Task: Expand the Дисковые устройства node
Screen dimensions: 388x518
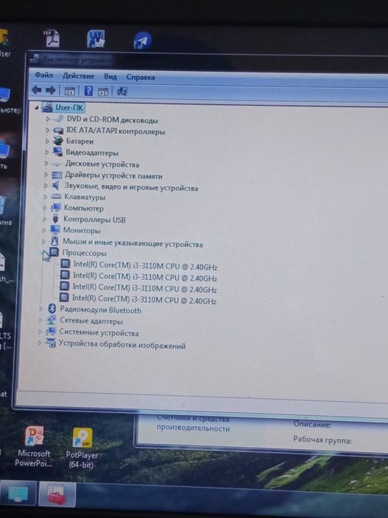Action: tap(47, 164)
